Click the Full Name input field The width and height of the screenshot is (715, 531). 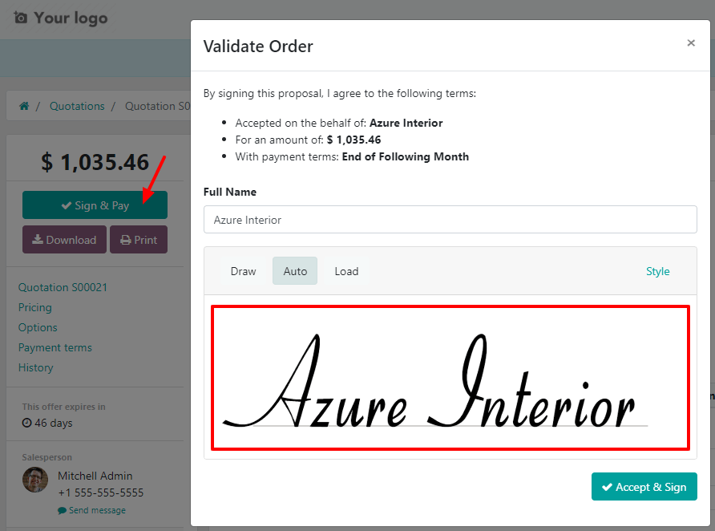[450, 219]
